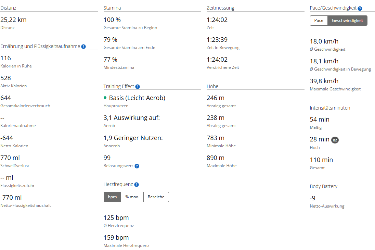Click the 528 Aktiv-Kalorien value
Viewport: 375px width, 250px height.
pos(6,78)
